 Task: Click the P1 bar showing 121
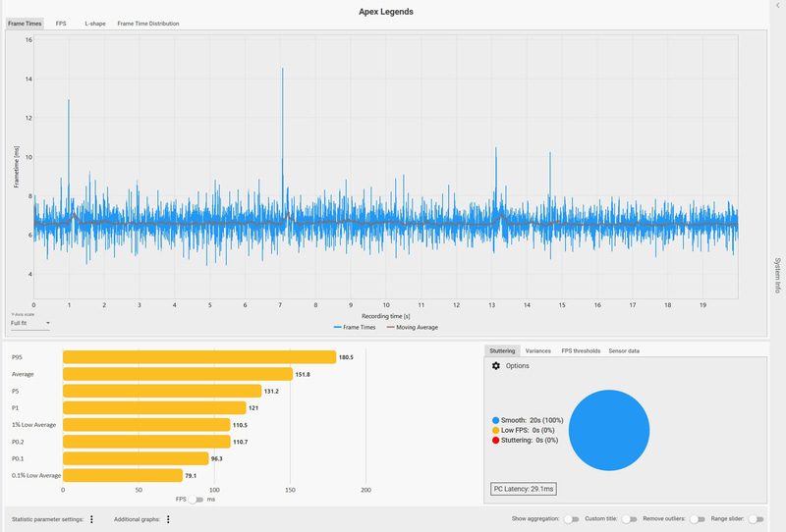[x=154, y=407]
